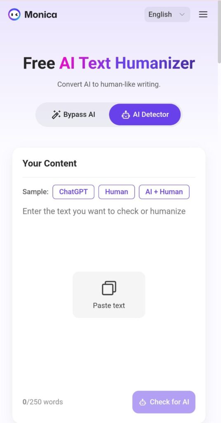Click the page vertical scrollbar thumb

(x=219, y=32)
